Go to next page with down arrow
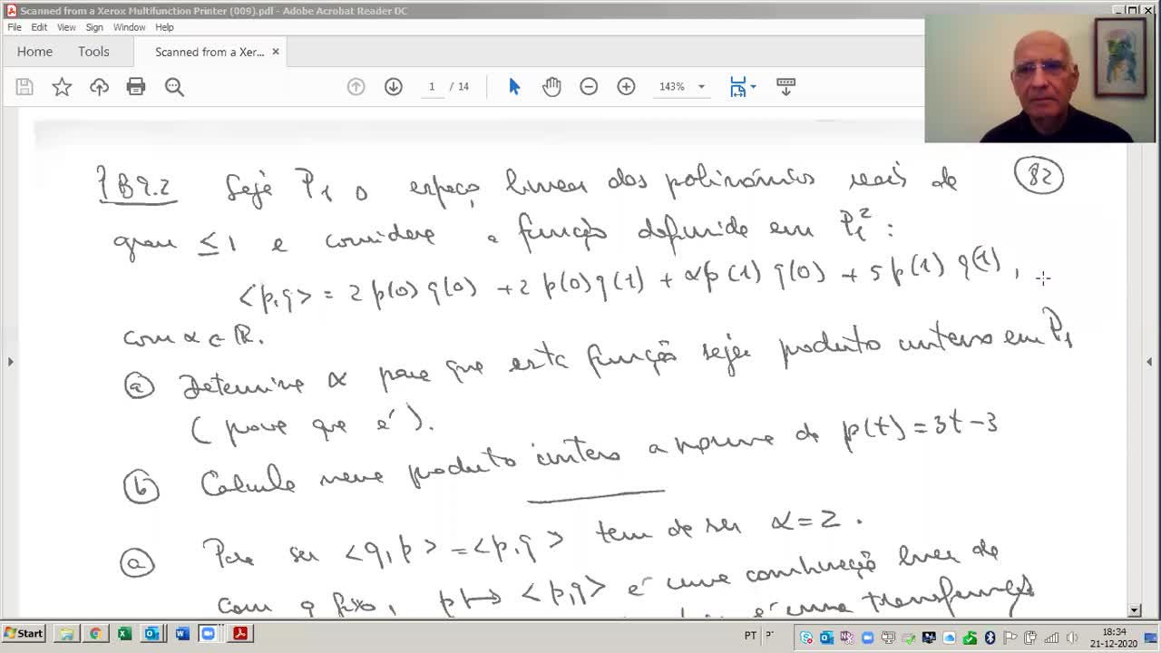 (x=393, y=86)
